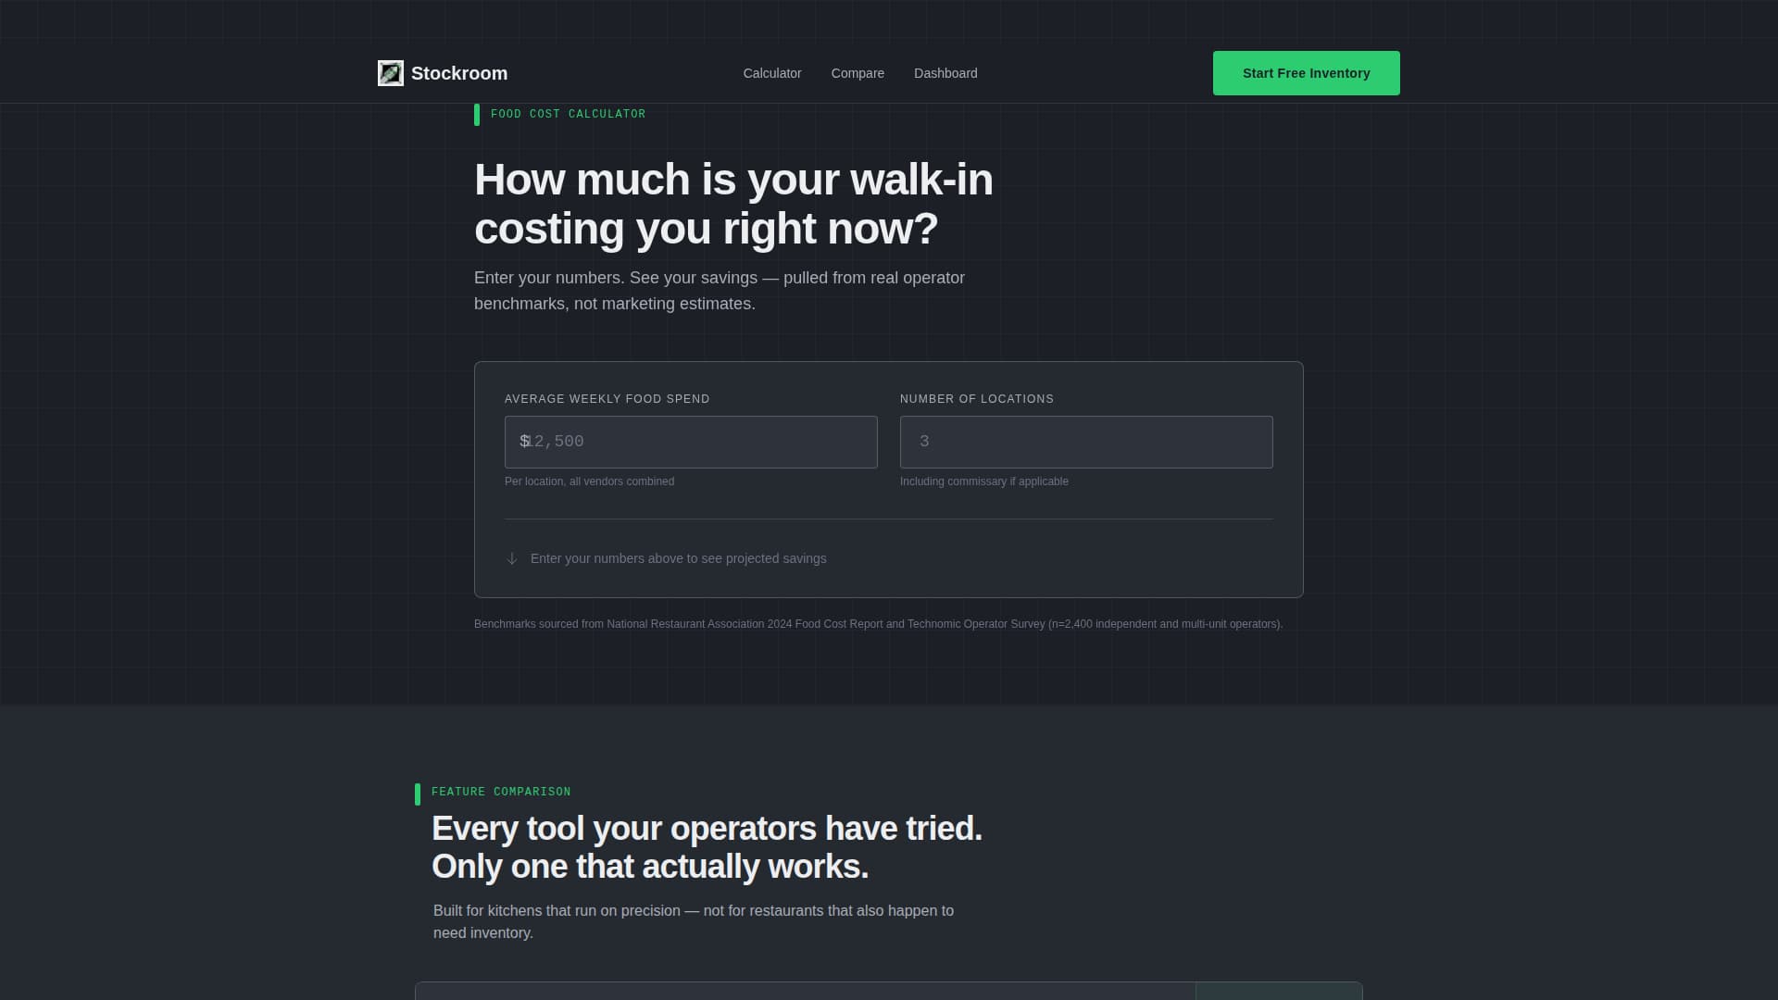1778x1000 pixels.
Task: Click the Start Free Inventory button
Action: [x=1307, y=73]
